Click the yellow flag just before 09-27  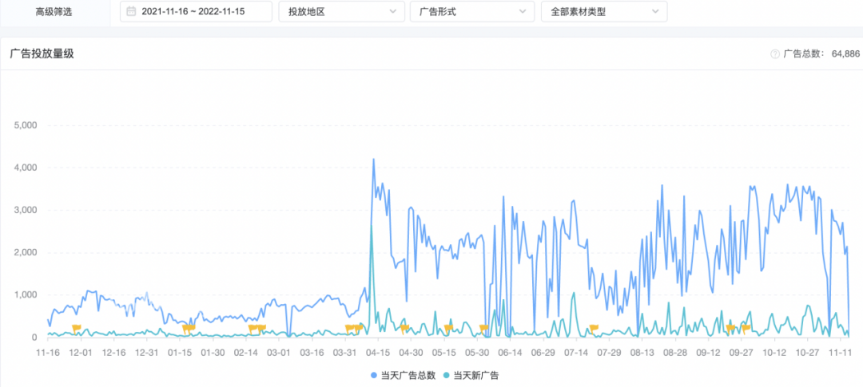click(x=730, y=329)
